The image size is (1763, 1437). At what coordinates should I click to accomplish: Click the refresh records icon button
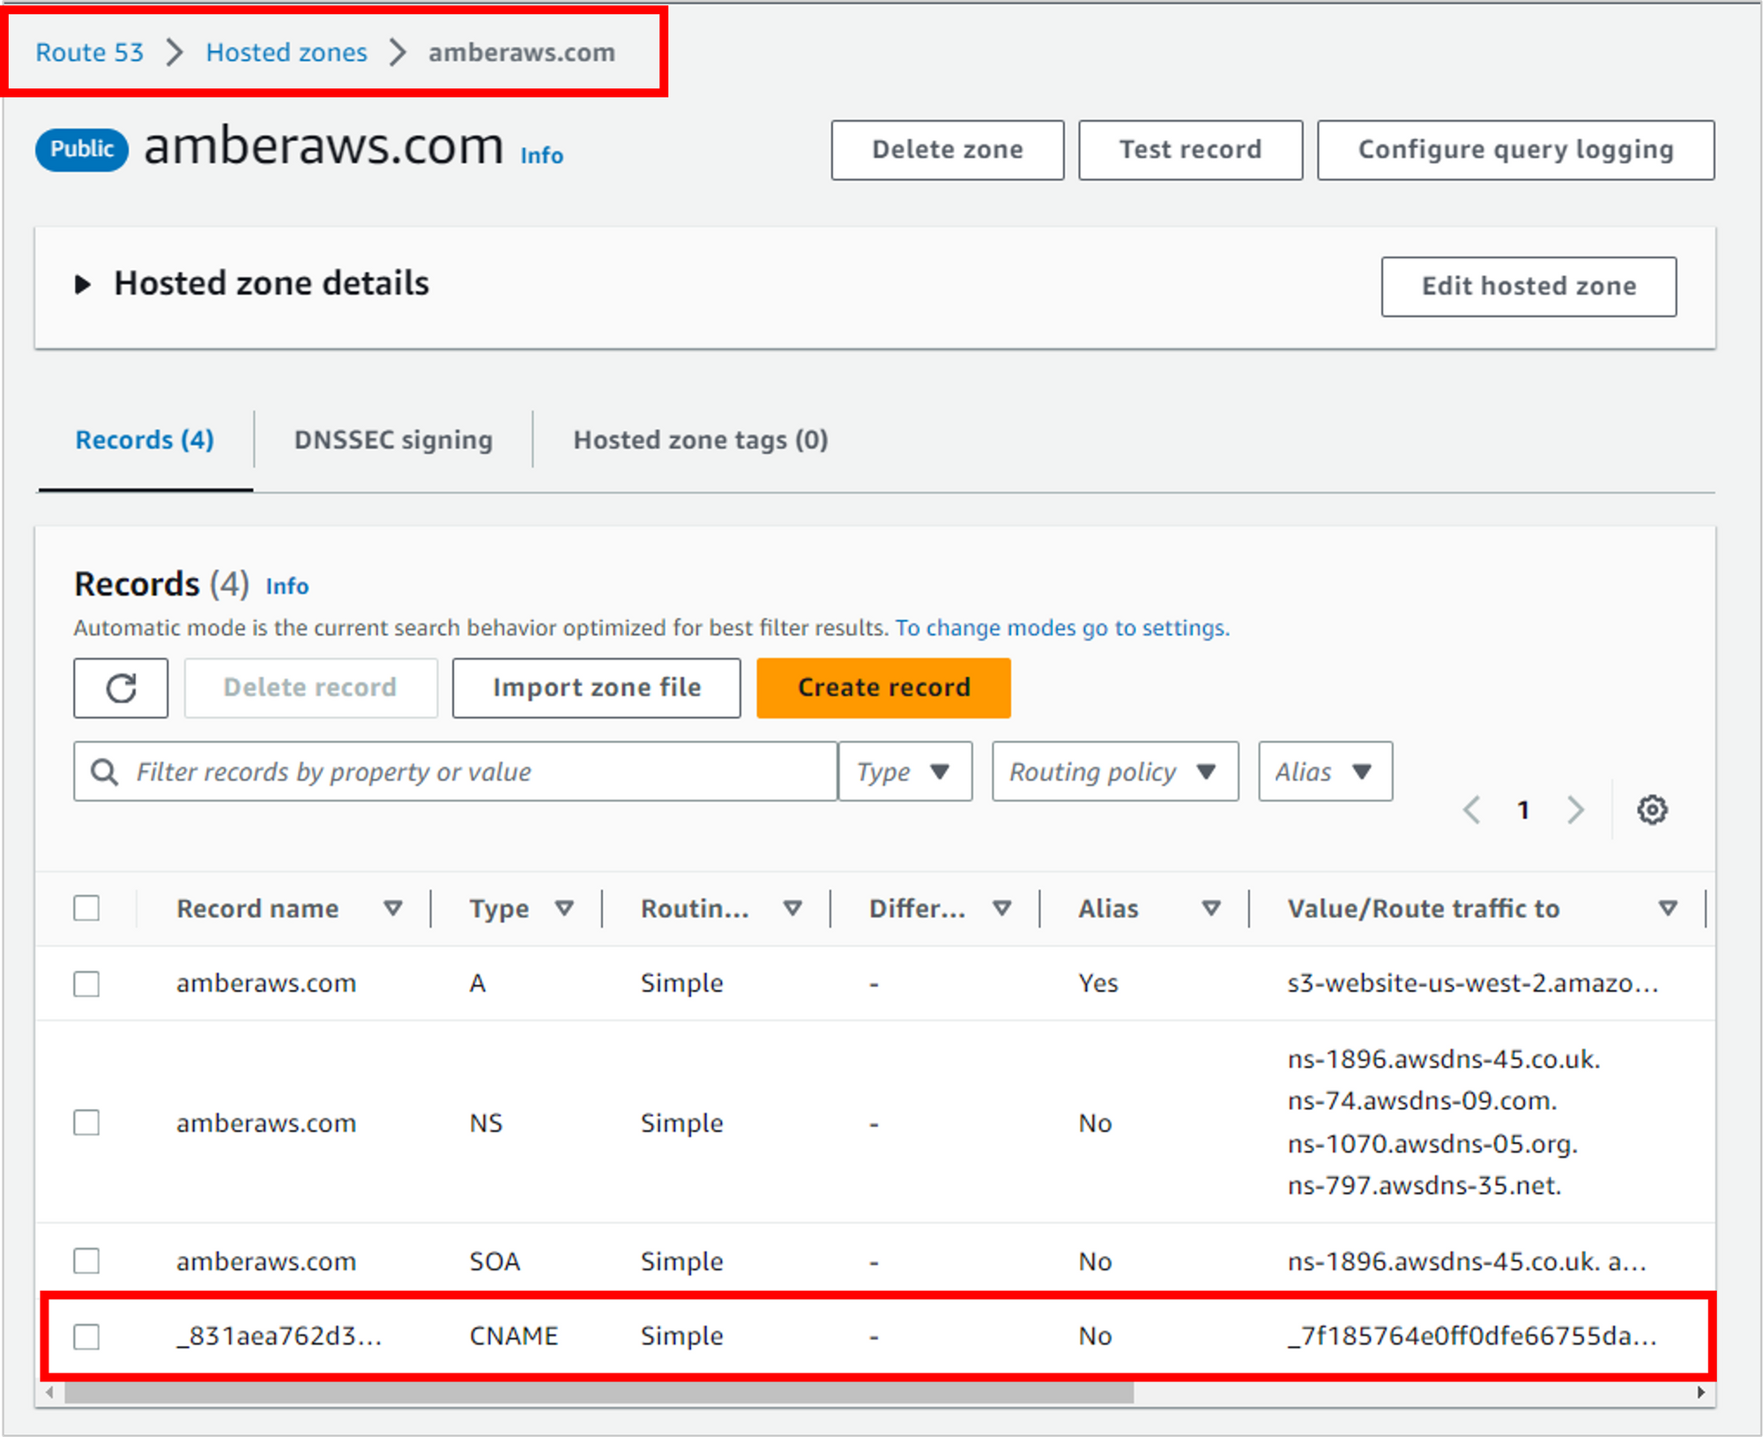(x=121, y=688)
